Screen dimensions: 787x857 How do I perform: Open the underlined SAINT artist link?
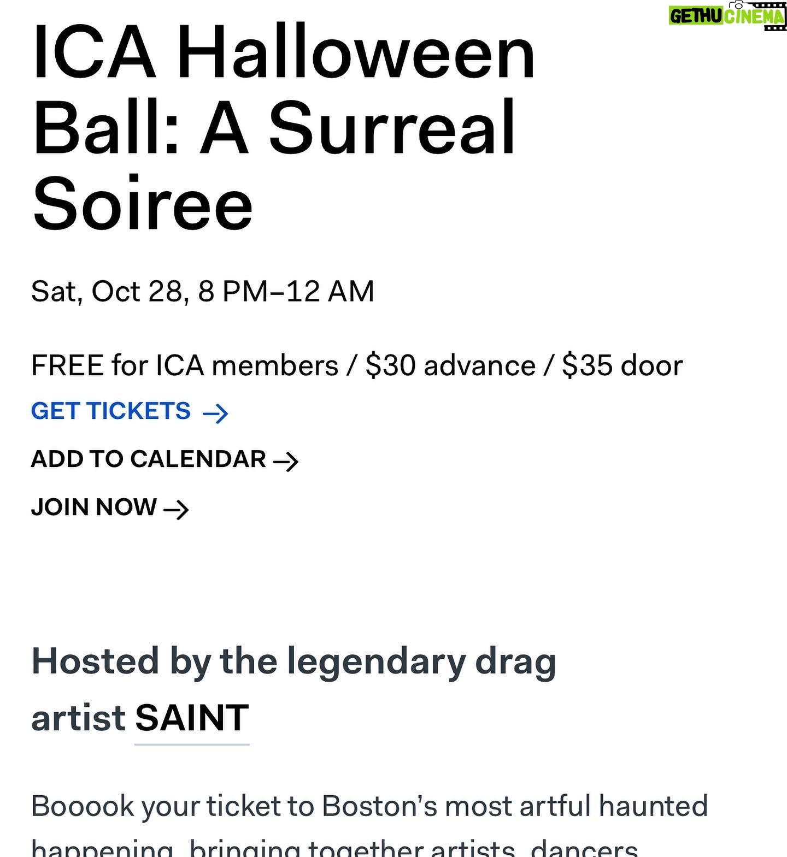pos(192,718)
